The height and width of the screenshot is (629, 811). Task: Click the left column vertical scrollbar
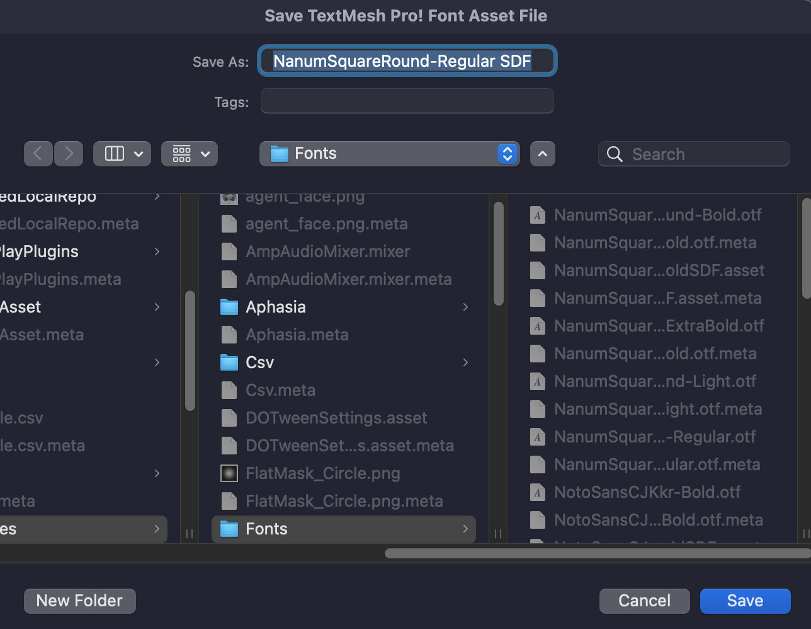(x=190, y=350)
